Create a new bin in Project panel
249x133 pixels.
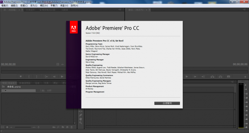63,127
